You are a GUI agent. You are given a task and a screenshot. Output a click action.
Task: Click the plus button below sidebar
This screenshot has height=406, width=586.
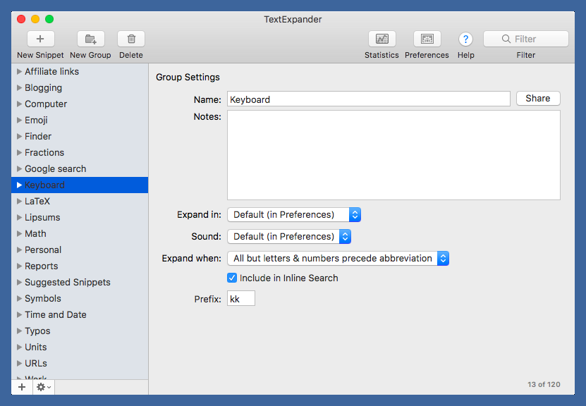[x=22, y=387]
